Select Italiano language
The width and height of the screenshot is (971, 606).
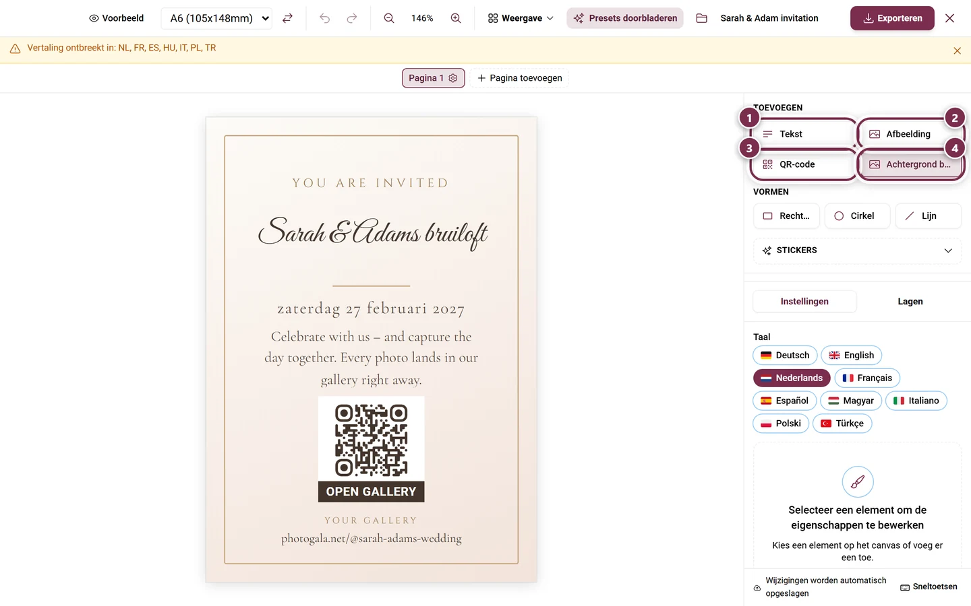(916, 401)
